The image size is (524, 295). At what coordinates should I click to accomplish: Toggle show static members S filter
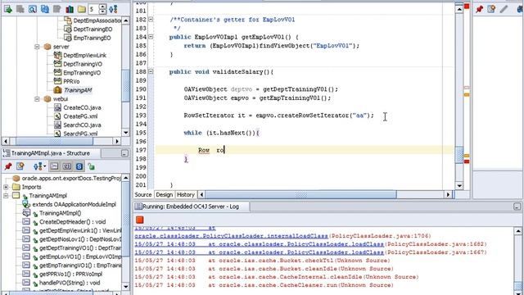click(79, 166)
